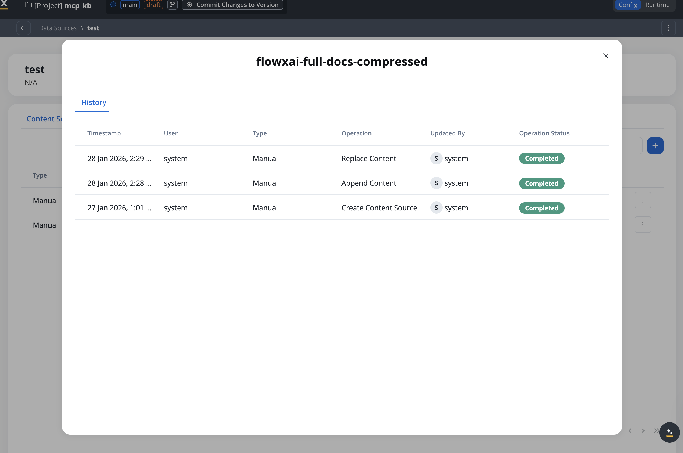This screenshot has width=683, height=453.
Task: Open the draft version selector
Action: coord(153,5)
